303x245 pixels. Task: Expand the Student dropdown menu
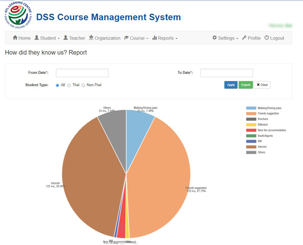click(x=47, y=38)
